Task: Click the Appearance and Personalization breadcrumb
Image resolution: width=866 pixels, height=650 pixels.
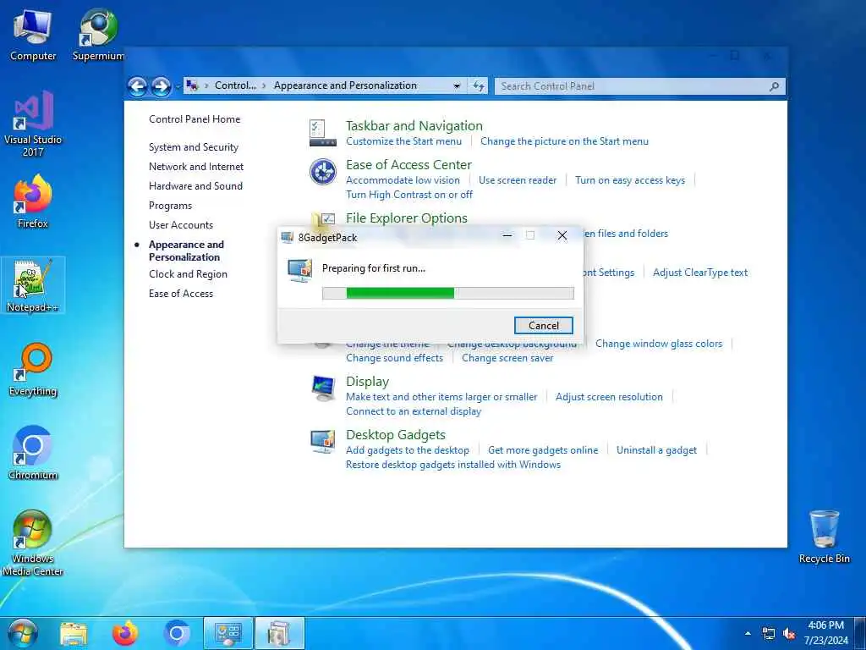Action: pos(345,85)
